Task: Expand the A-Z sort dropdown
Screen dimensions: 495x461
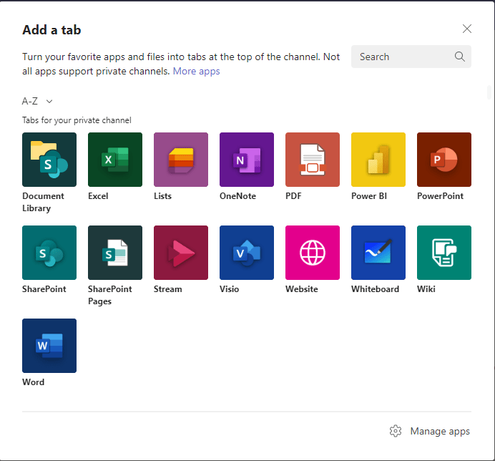Action: tap(37, 101)
